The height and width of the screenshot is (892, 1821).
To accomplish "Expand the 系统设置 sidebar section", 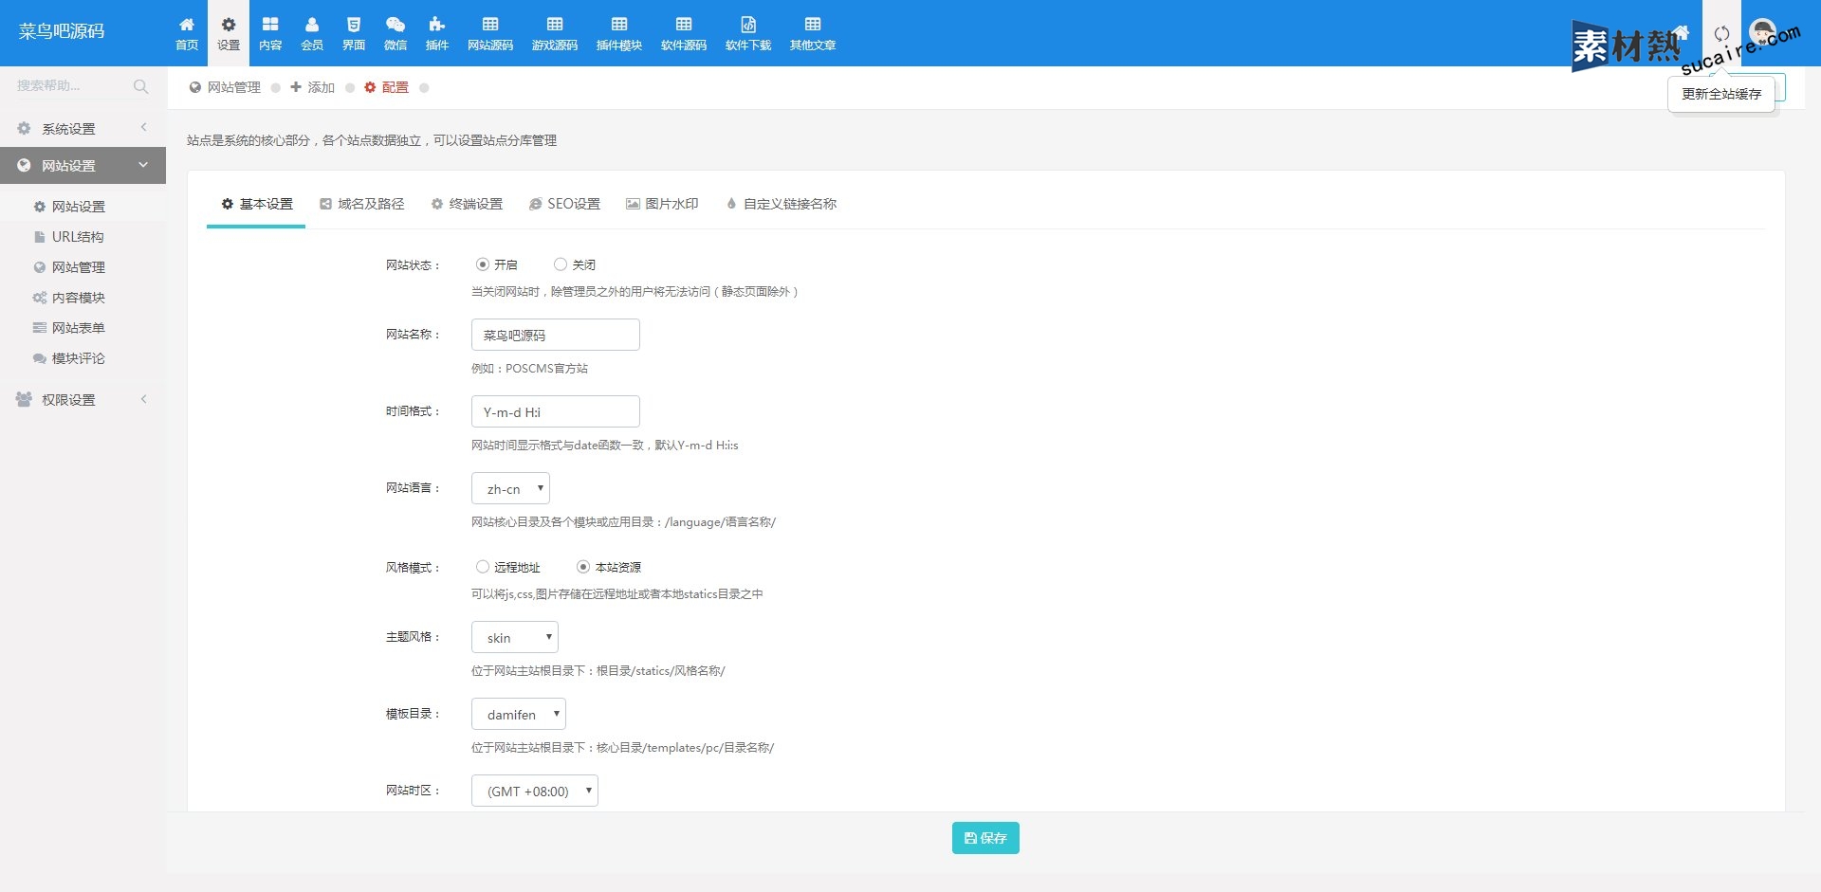I will tap(83, 128).
